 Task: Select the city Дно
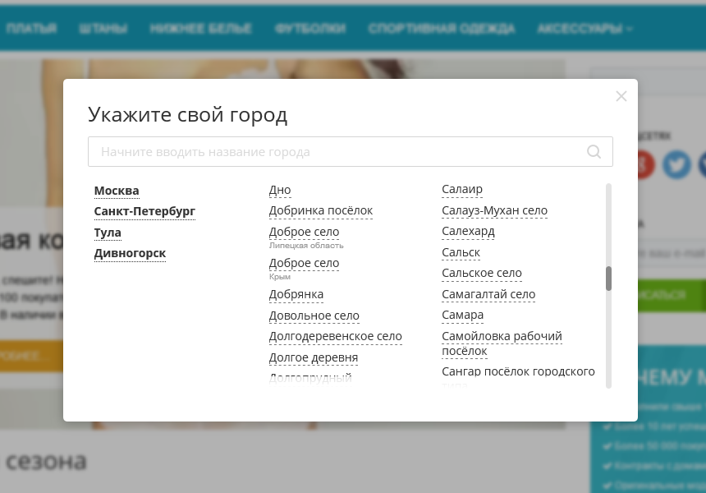280,190
